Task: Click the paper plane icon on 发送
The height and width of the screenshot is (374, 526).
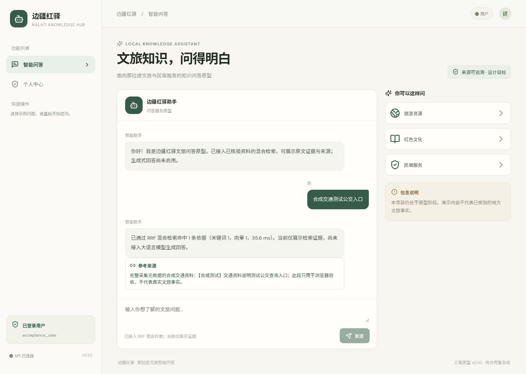Action: point(348,336)
